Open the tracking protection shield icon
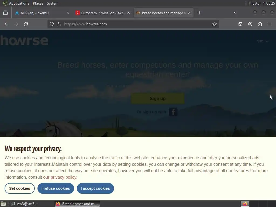 (51, 24)
